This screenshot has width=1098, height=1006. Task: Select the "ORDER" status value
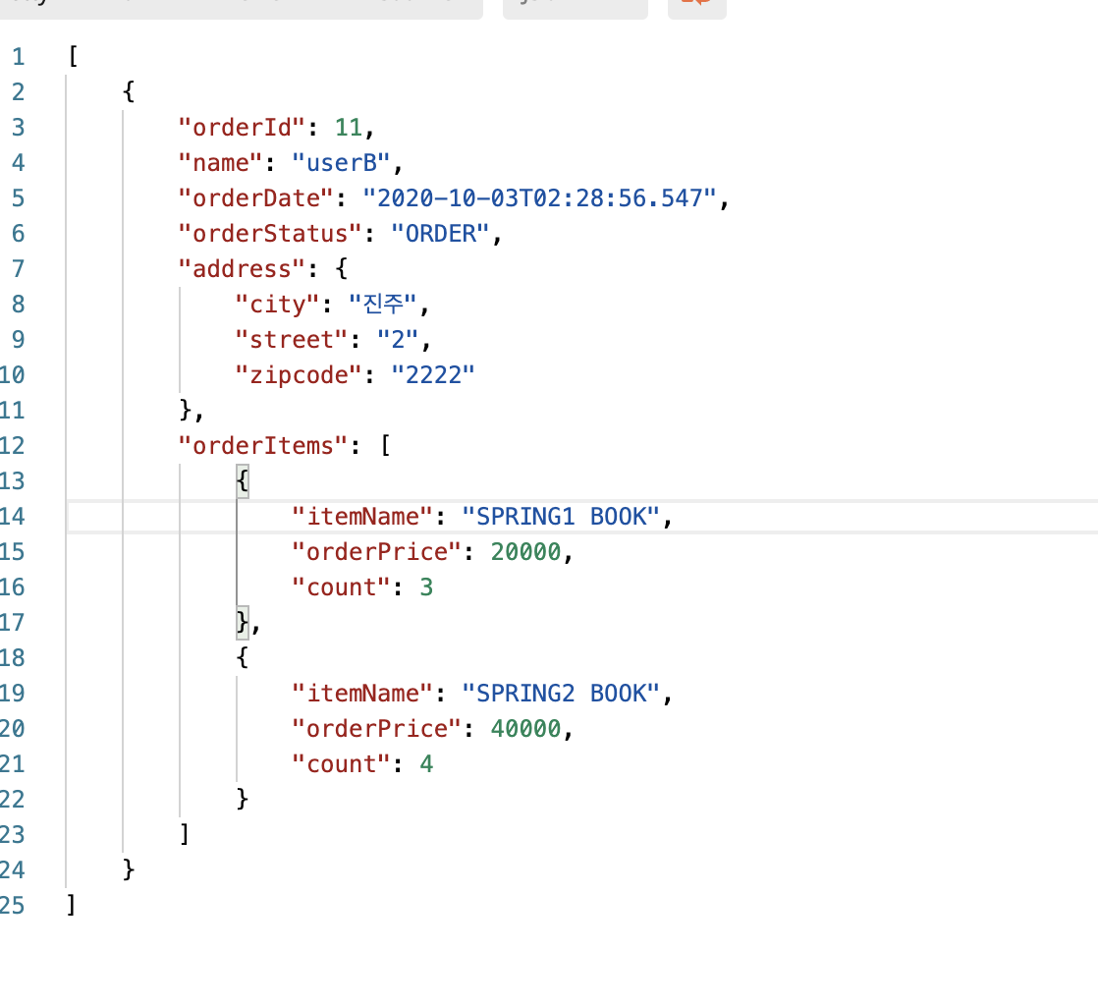(x=440, y=234)
